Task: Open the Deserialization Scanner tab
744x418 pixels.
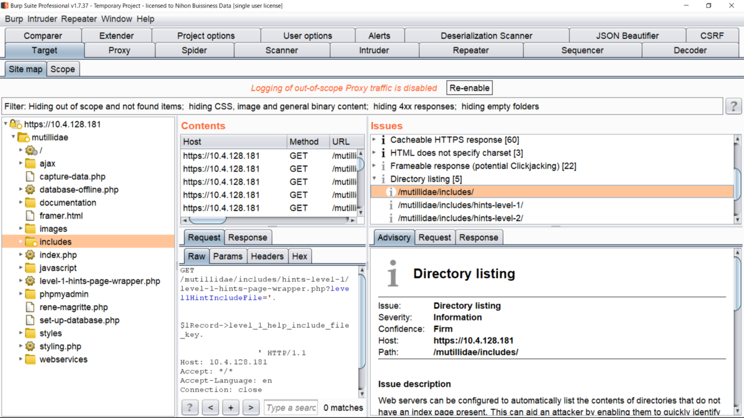Action: (487, 35)
